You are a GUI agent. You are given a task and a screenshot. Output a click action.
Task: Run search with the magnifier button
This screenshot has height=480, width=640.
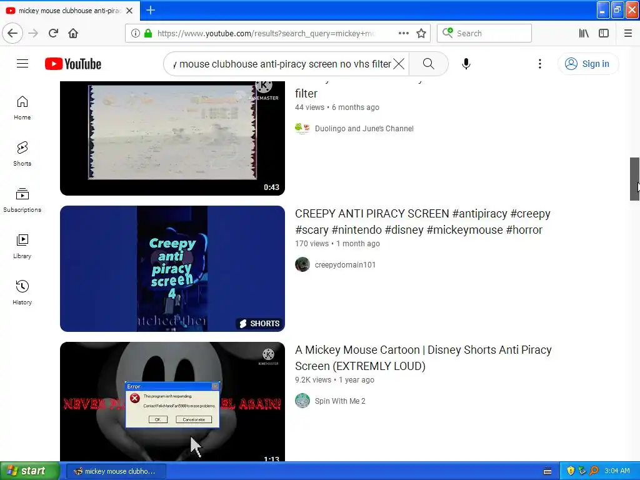point(429,64)
